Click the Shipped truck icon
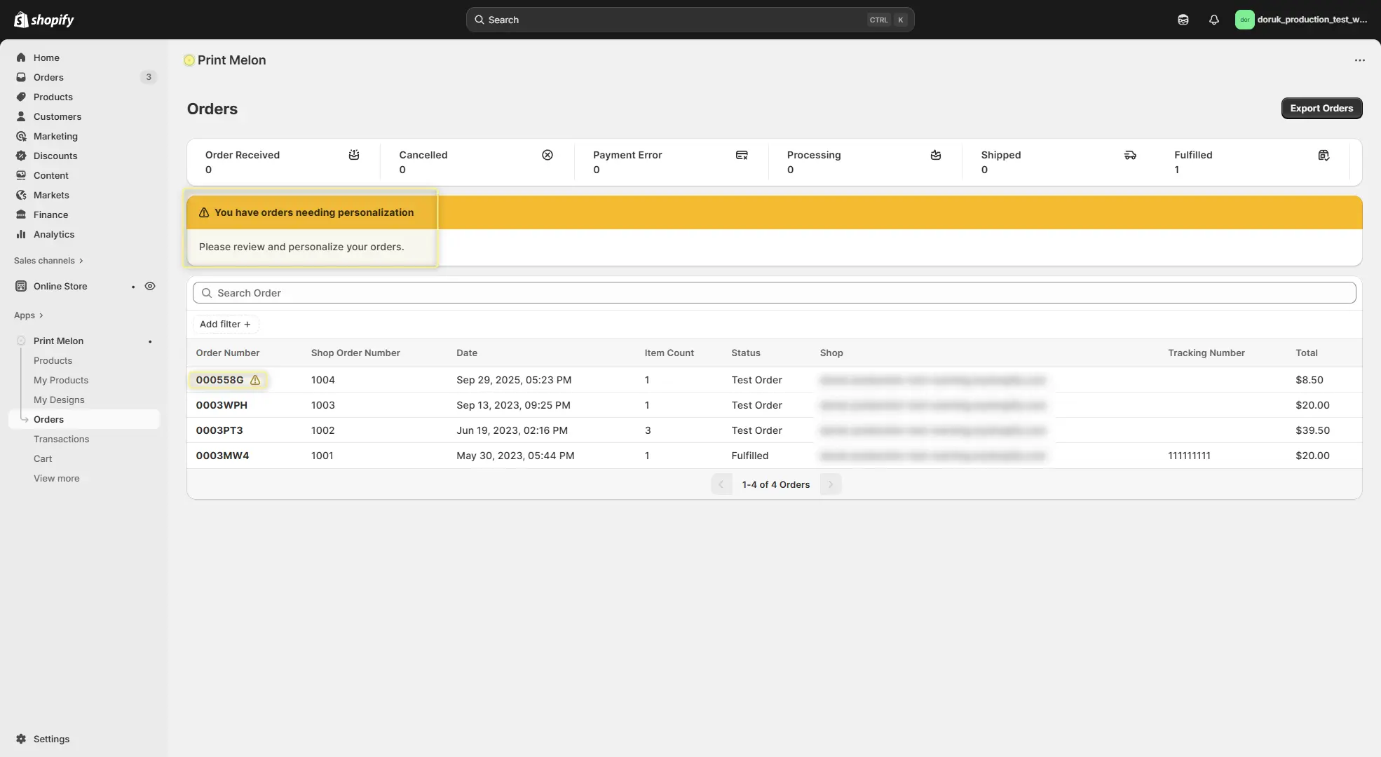 1130,155
